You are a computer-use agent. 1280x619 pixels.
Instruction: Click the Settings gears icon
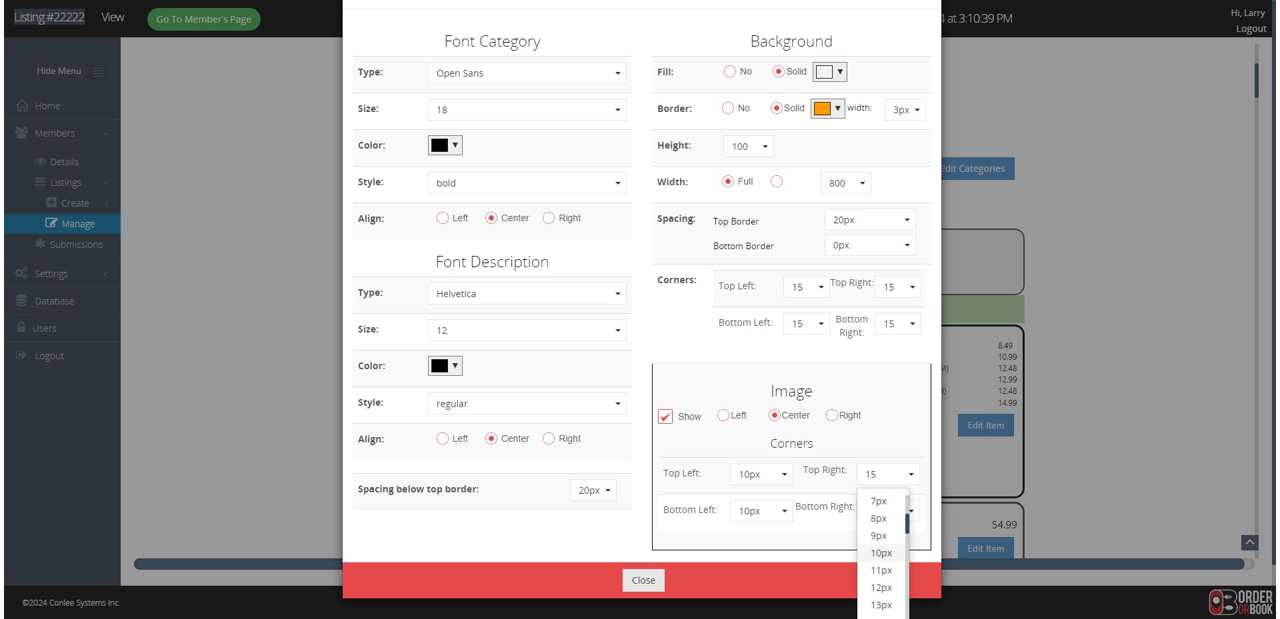[x=21, y=273]
